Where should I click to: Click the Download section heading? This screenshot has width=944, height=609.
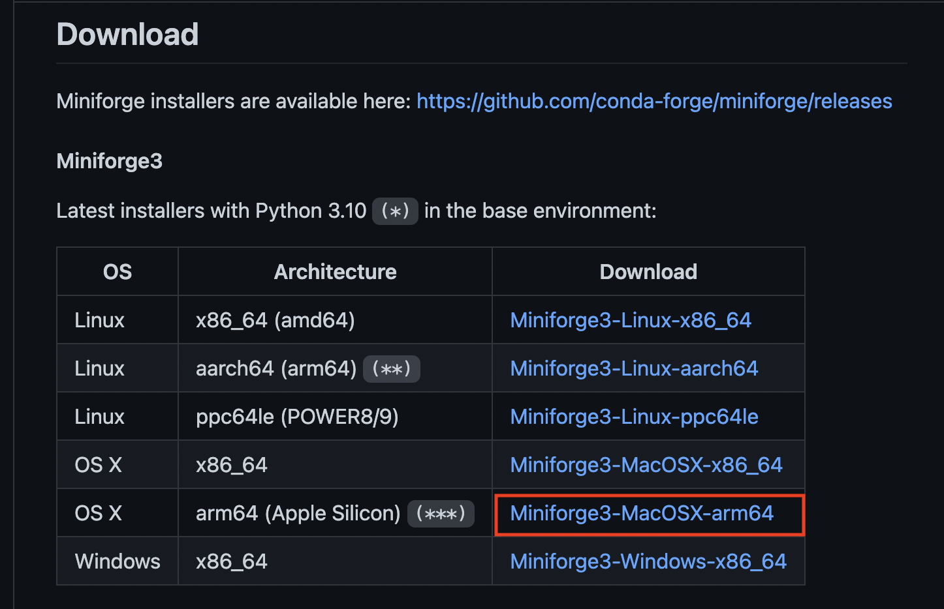(x=127, y=35)
